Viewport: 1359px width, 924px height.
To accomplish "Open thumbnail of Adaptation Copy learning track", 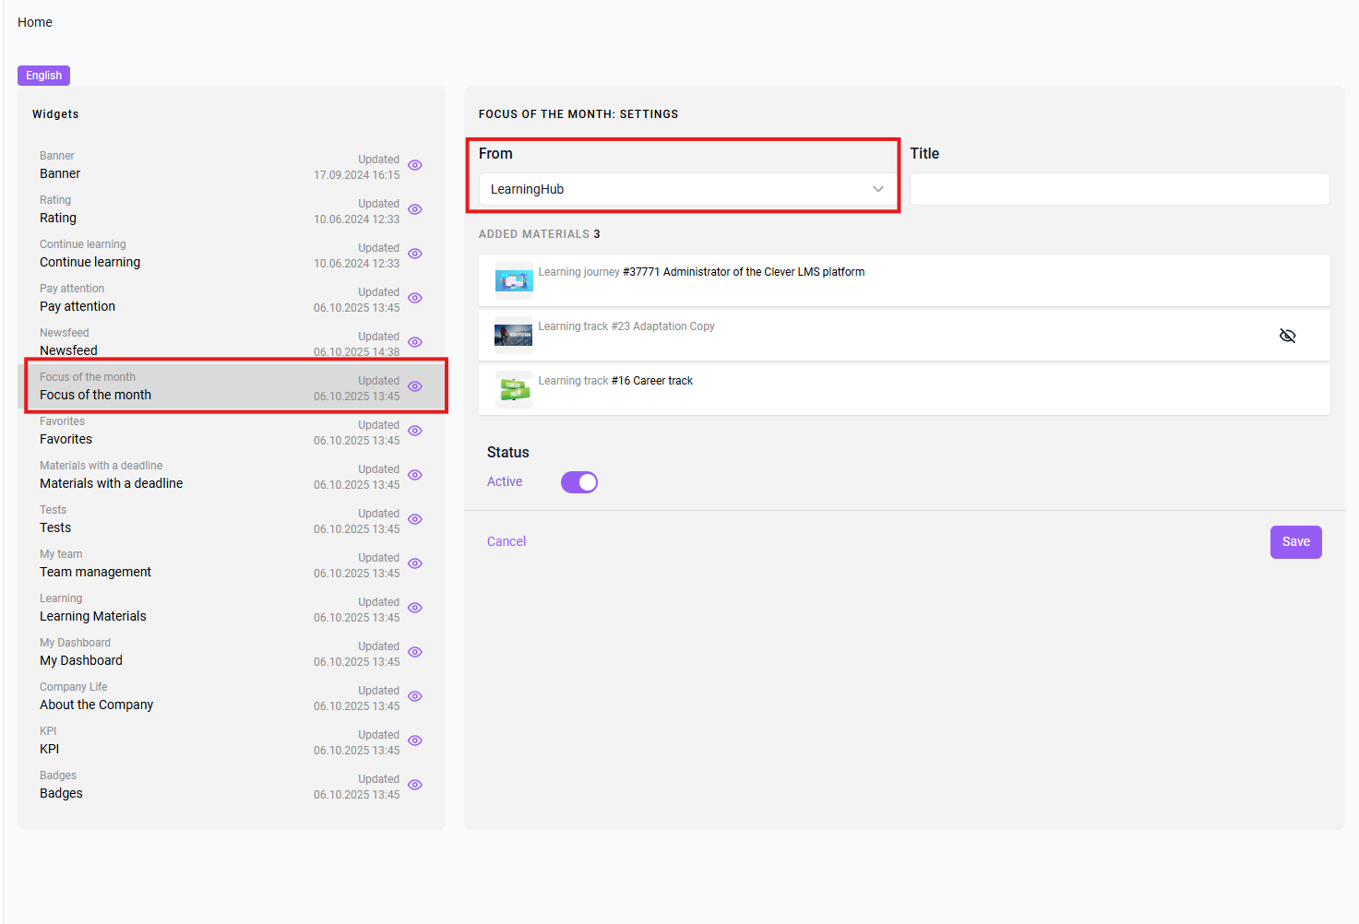I will point(514,335).
